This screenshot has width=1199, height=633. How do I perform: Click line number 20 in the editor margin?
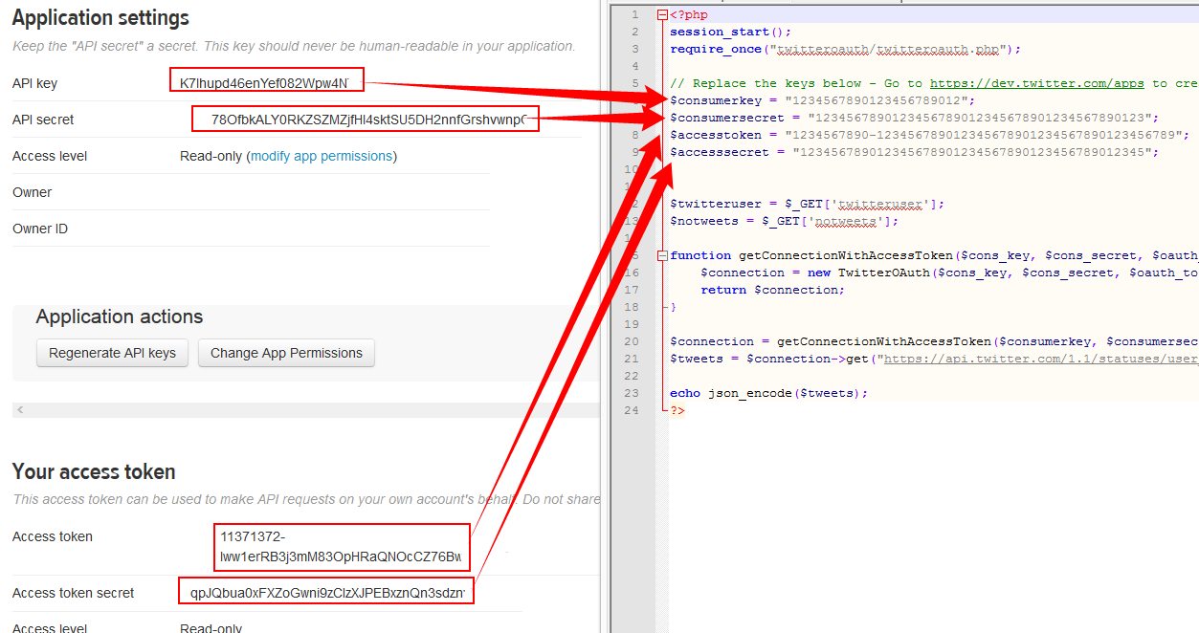632,341
